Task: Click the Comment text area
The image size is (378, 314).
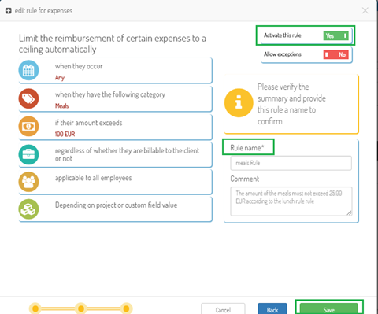Action: pyautogui.click(x=291, y=201)
